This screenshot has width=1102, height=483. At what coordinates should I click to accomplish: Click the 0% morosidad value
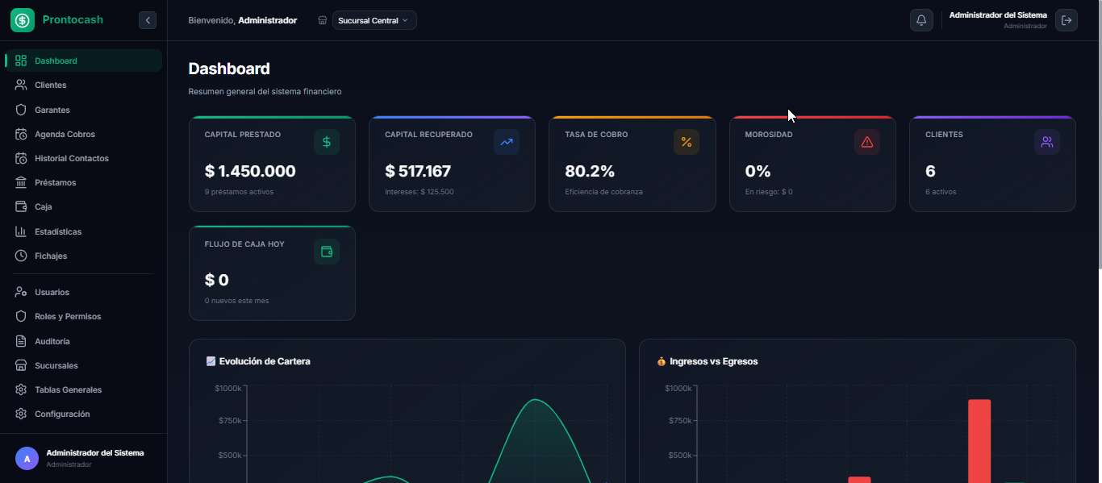(758, 171)
